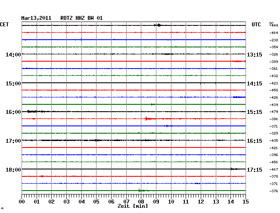Click the DC offset value -396
Screen dimensions: 280x213
pyautogui.click(x=274, y=155)
